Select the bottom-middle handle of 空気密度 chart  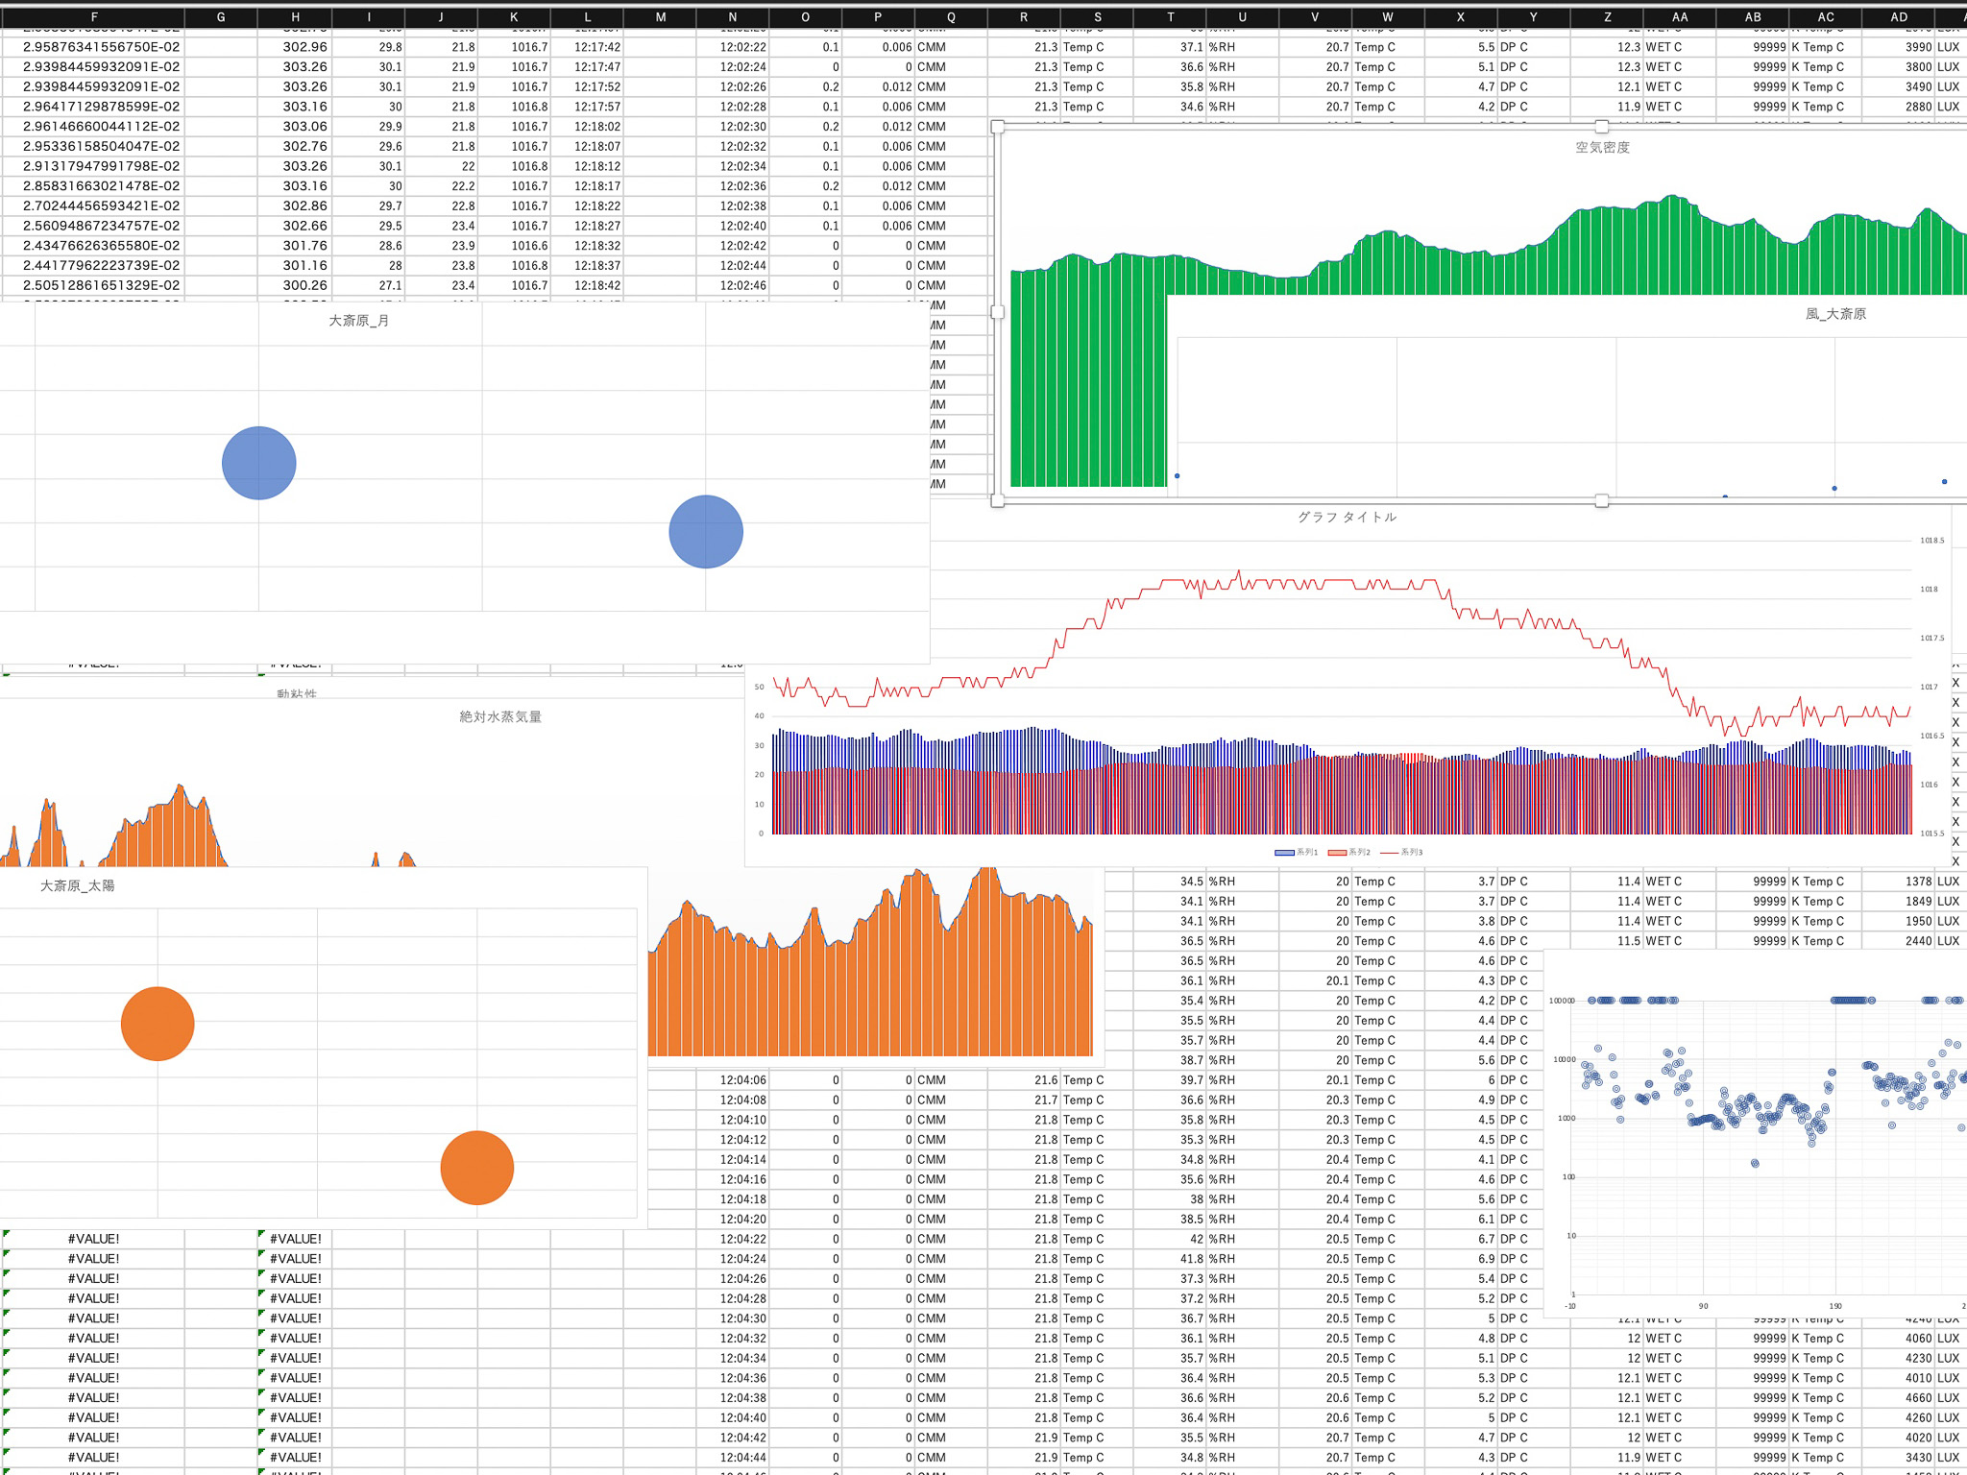click(x=1601, y=500)
